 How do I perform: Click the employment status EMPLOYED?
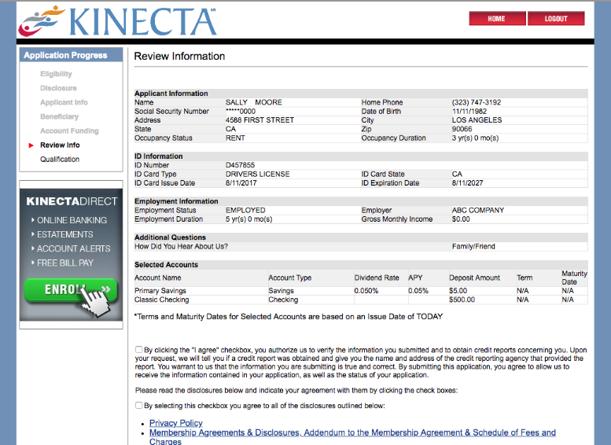click(x=245, y=210)
